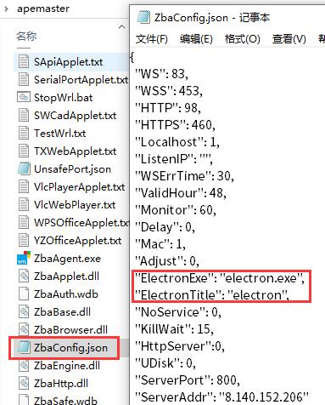Click the SApiApplet.txt file icon
The image size is (325, 405).
(24, 62)
